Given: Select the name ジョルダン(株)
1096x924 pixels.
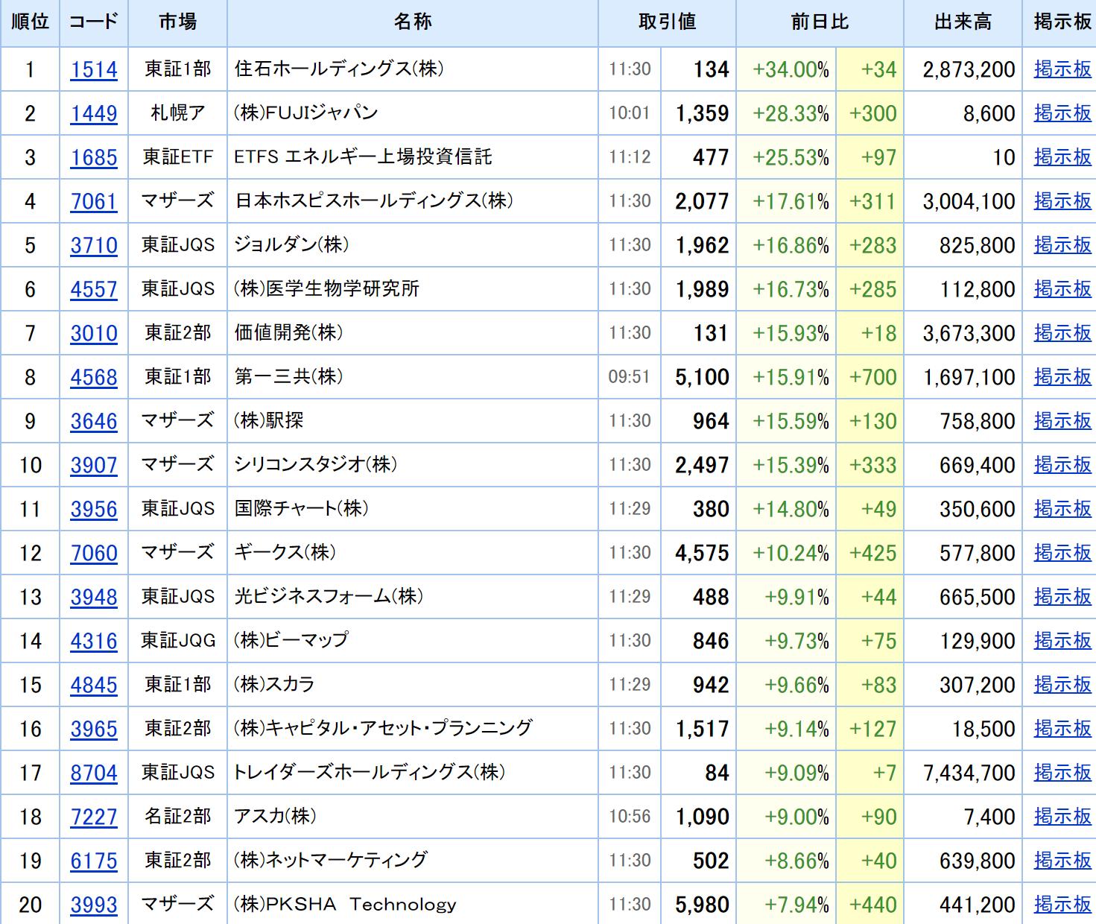Looking at the screenshot, I should pyautogui.click(x=291, y=244).
